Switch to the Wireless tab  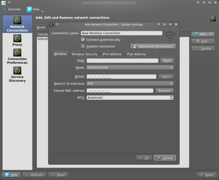tap(60, 54)
